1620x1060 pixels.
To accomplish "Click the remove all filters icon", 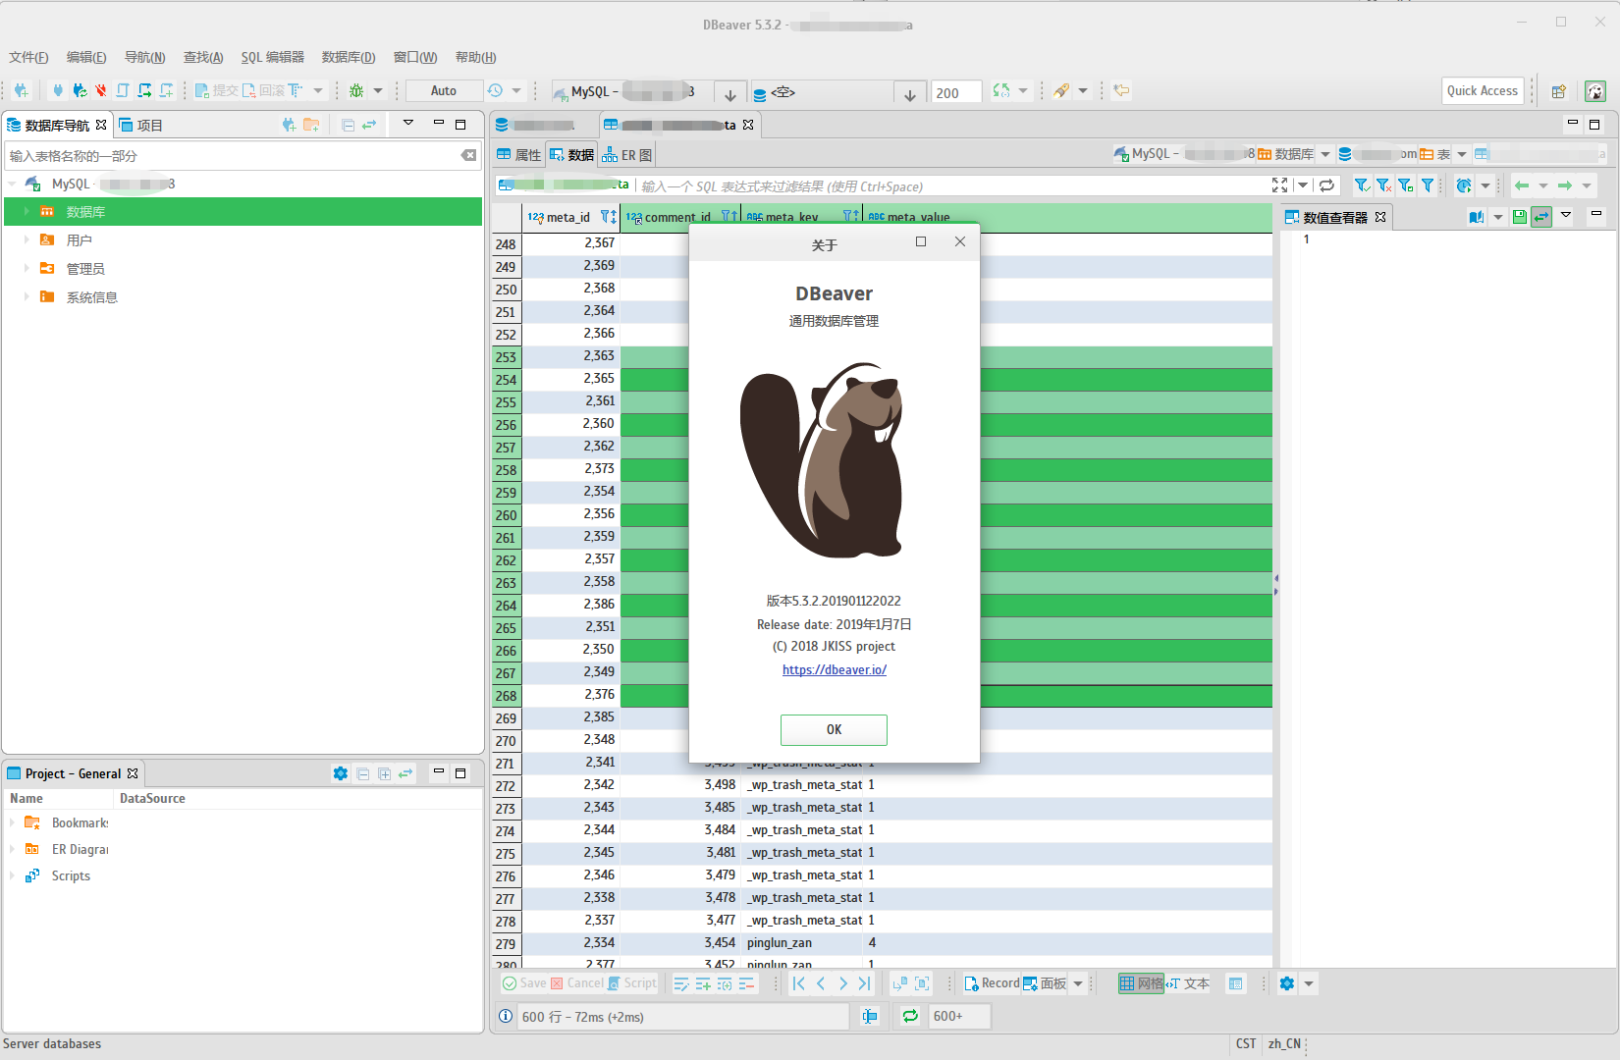I will click(1383, 185).
